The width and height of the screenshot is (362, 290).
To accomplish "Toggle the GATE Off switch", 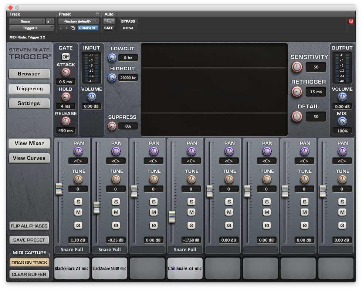I will (66, 57).
